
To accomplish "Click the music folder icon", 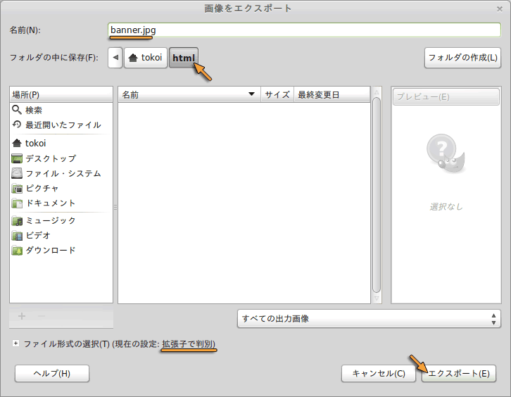I will (17, 220).
